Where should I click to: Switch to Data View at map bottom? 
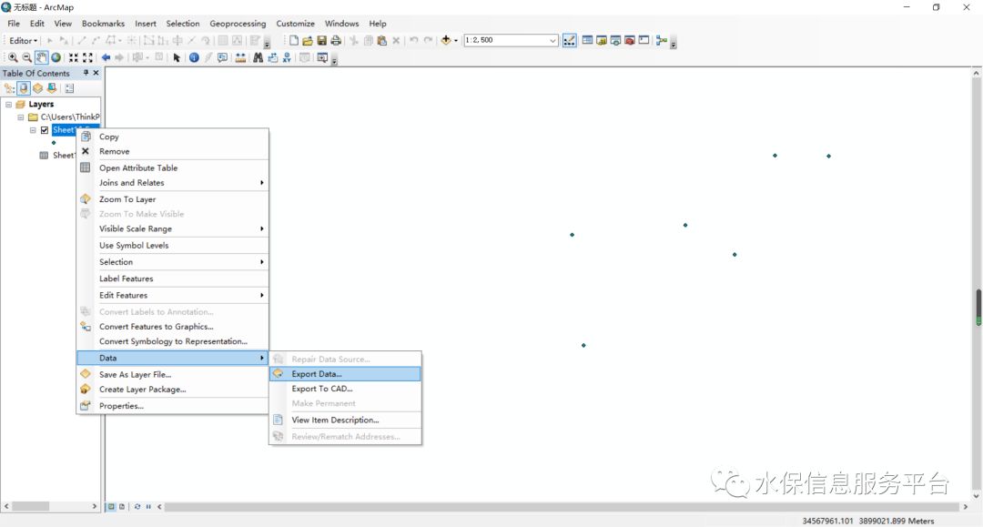(x=111, y=506)
